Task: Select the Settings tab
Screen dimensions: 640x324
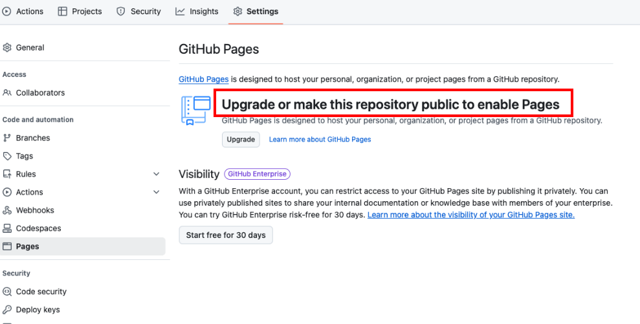Action: click(x=256, y=12)
